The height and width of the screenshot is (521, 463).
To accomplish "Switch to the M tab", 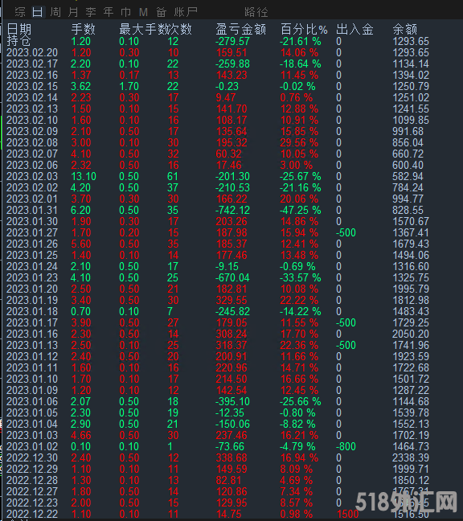I will (x=143, y=12).
